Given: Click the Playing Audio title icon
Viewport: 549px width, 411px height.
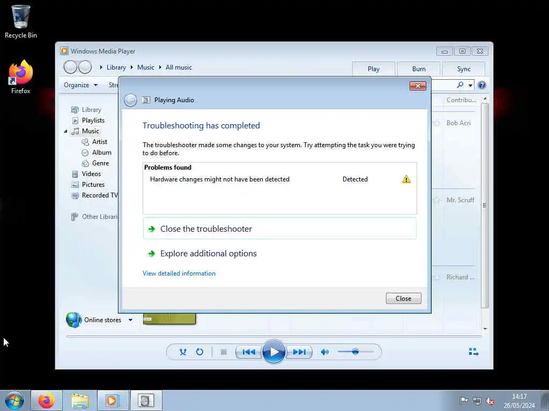Looking at the screenshot, I should [146, 100].
